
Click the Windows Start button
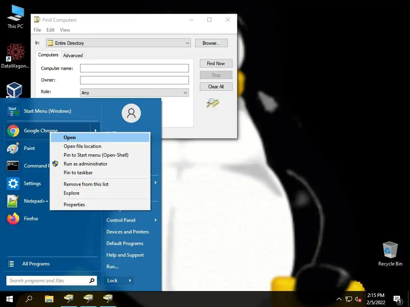click(10, 299)
